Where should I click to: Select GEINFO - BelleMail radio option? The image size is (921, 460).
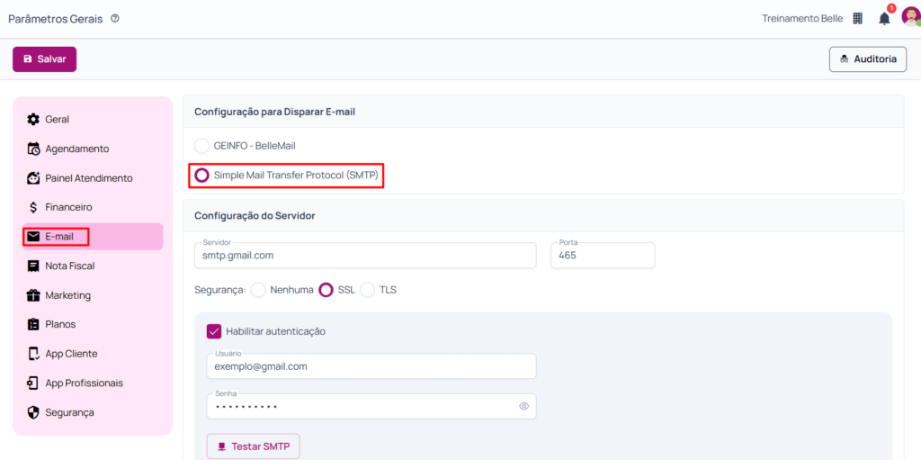pyautogui.click(x=202, y=146)
